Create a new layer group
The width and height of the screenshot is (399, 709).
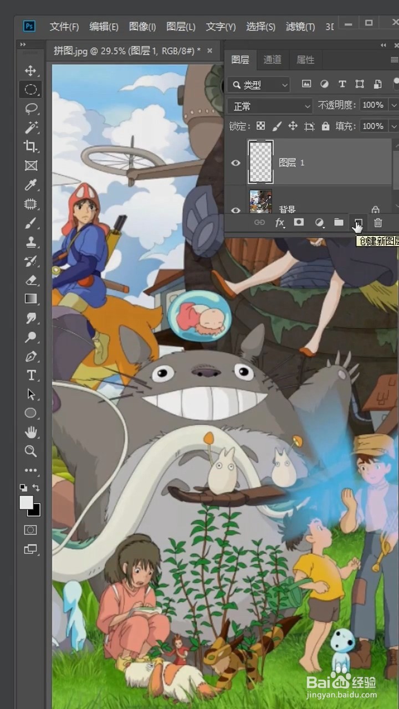[339, 223]
